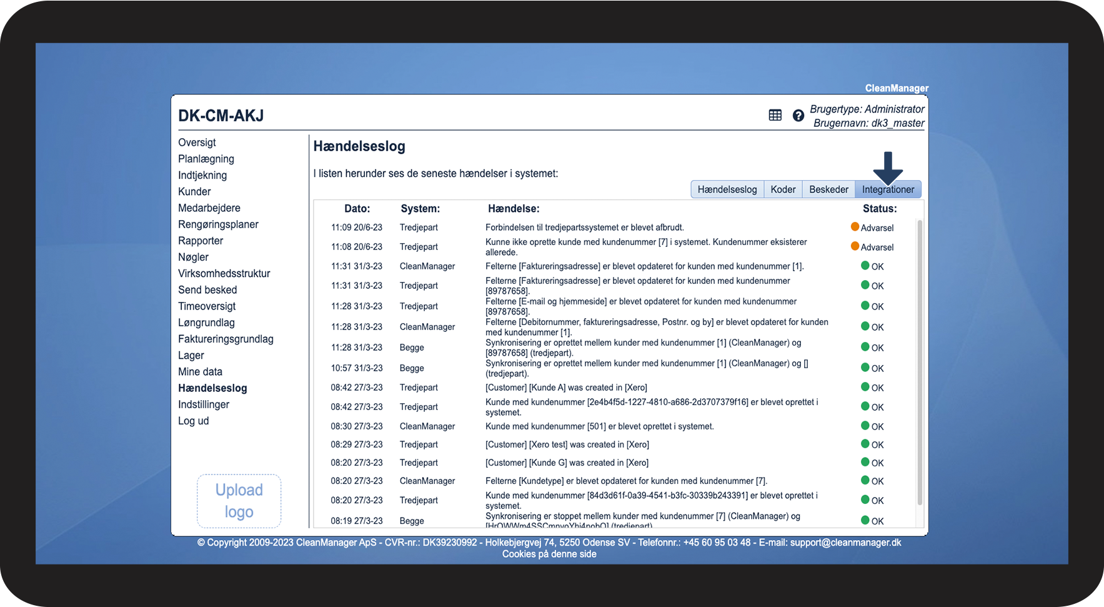This screenshot has width=1104, height=607.
Task: Open Cookies på denne side link
Action: [x=549, y=554]
